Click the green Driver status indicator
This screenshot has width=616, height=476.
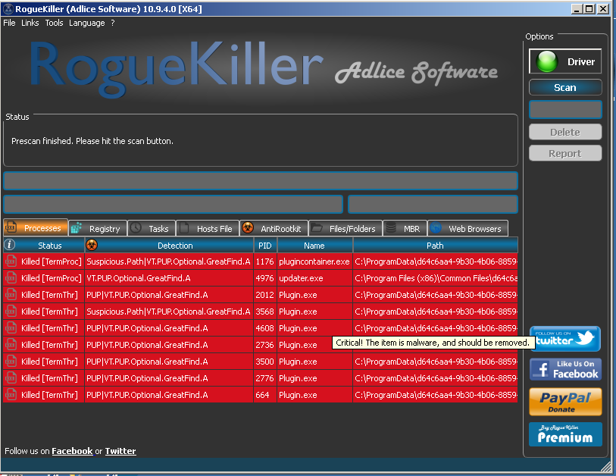click(547, 61)
